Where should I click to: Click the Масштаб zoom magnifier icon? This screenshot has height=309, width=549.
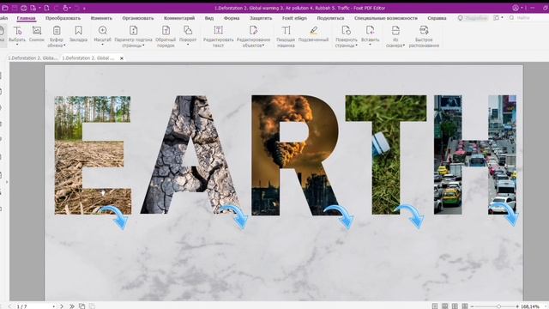(103, 31)
